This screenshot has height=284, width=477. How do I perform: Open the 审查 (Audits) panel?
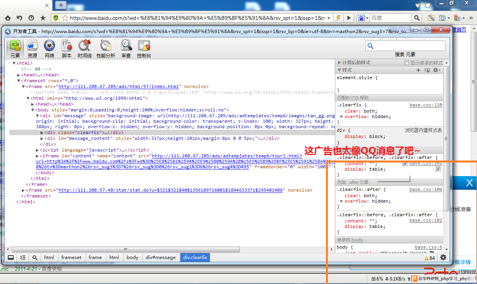(x=126, y=49)
